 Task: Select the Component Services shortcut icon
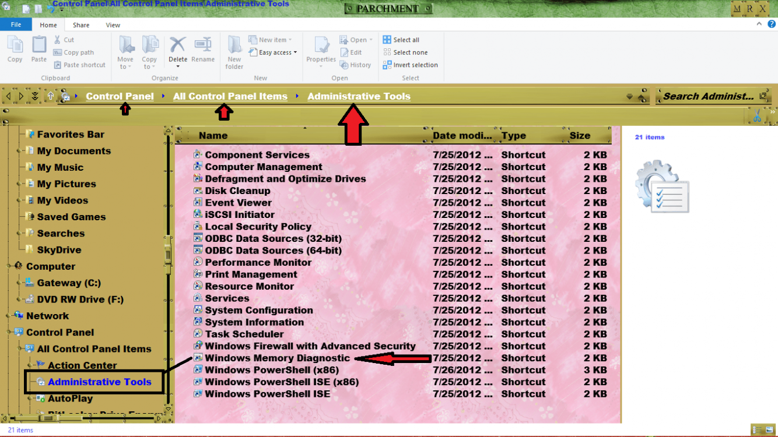pos(198,155)
